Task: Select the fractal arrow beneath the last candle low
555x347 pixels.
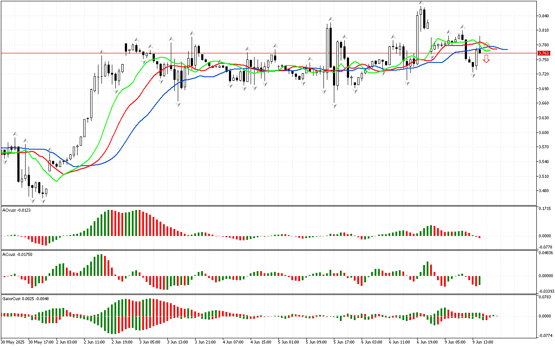Action: (x=473, y=75)
